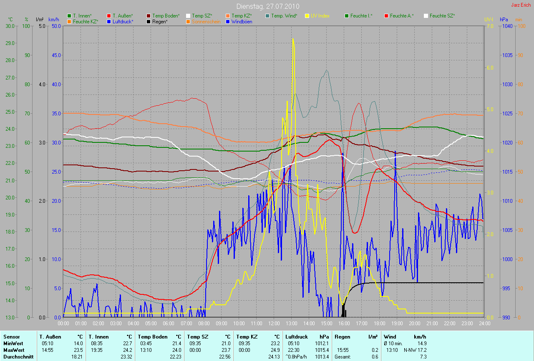Image resolution: width=534 pixels, height=361 pixels.
Task: Click the Feuchte A. legend label
Action: [401, 16]
